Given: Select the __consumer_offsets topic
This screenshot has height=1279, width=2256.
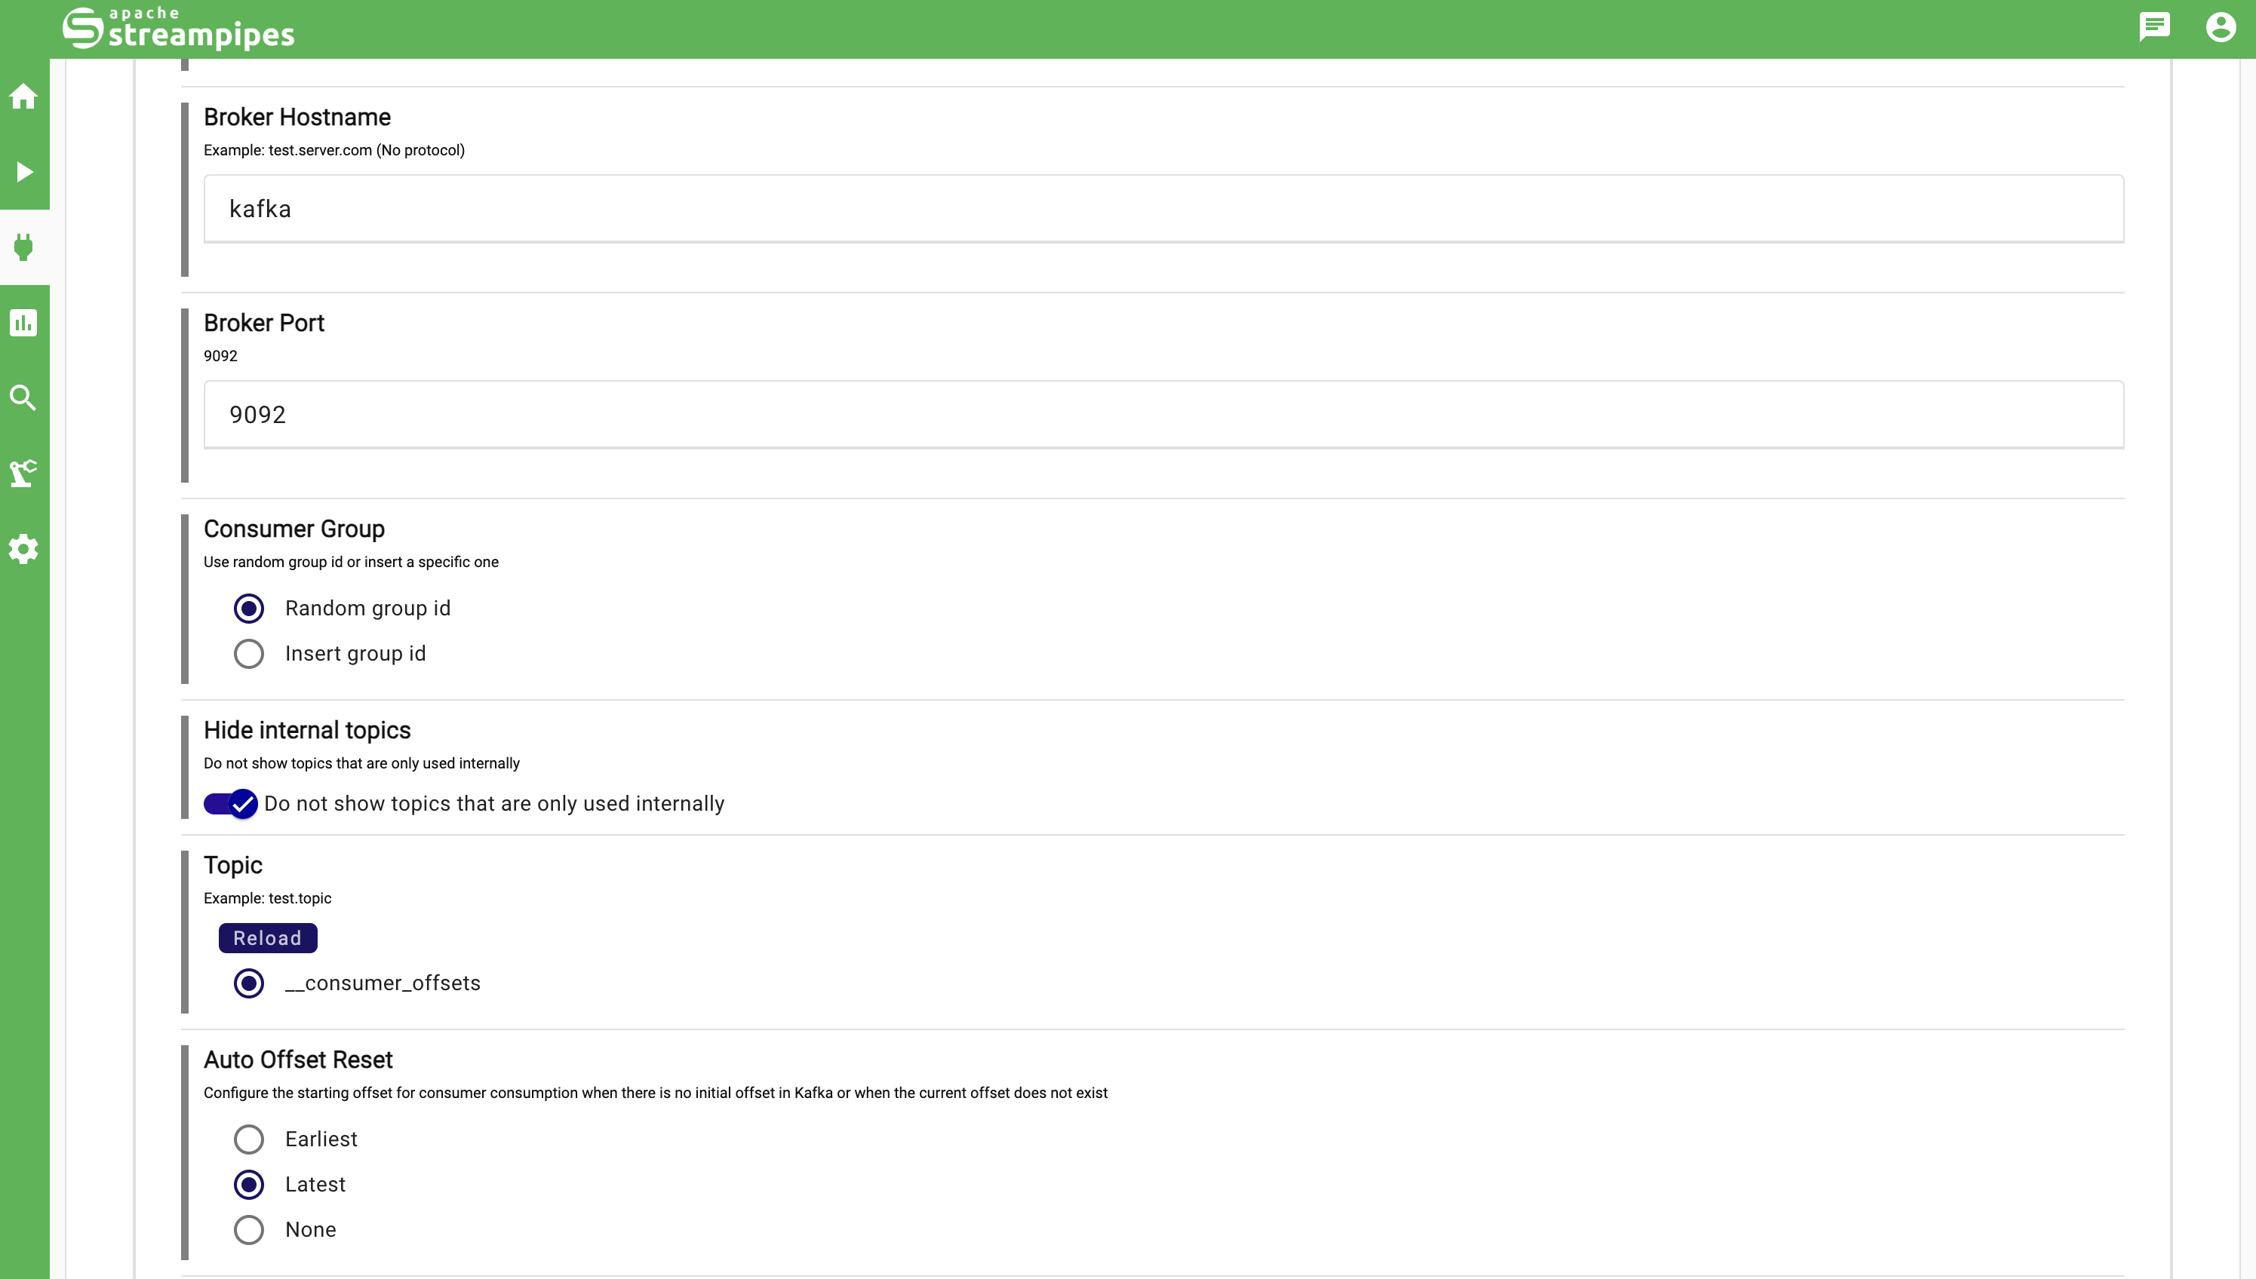Looking at the screenshot, I should [249, 983].
